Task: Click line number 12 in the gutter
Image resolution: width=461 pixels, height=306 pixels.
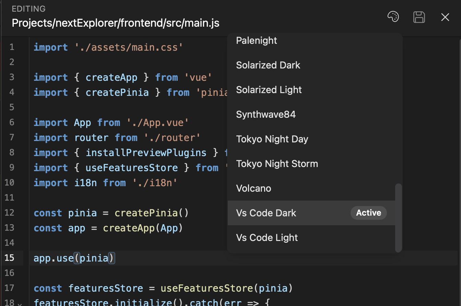Action: pos(9,213)
